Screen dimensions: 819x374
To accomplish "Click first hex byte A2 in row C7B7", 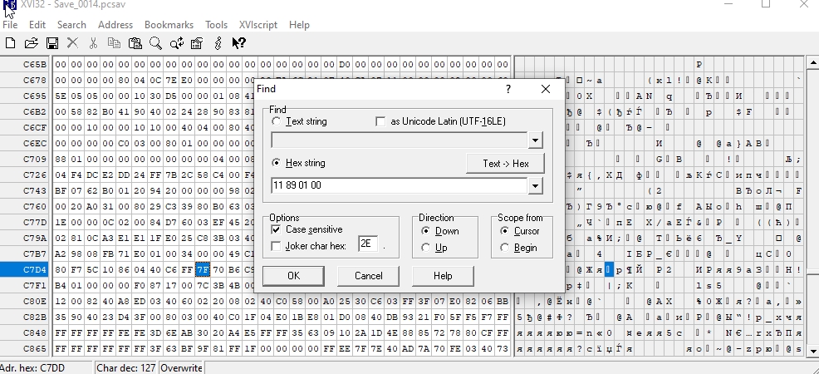I will (x=61, y=253).
